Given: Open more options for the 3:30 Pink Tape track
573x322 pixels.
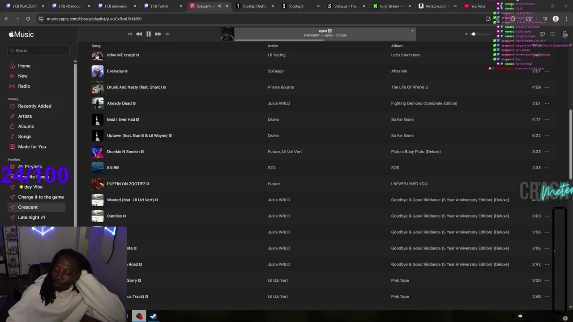Looking at the screenshot, I should click(547, 280).
